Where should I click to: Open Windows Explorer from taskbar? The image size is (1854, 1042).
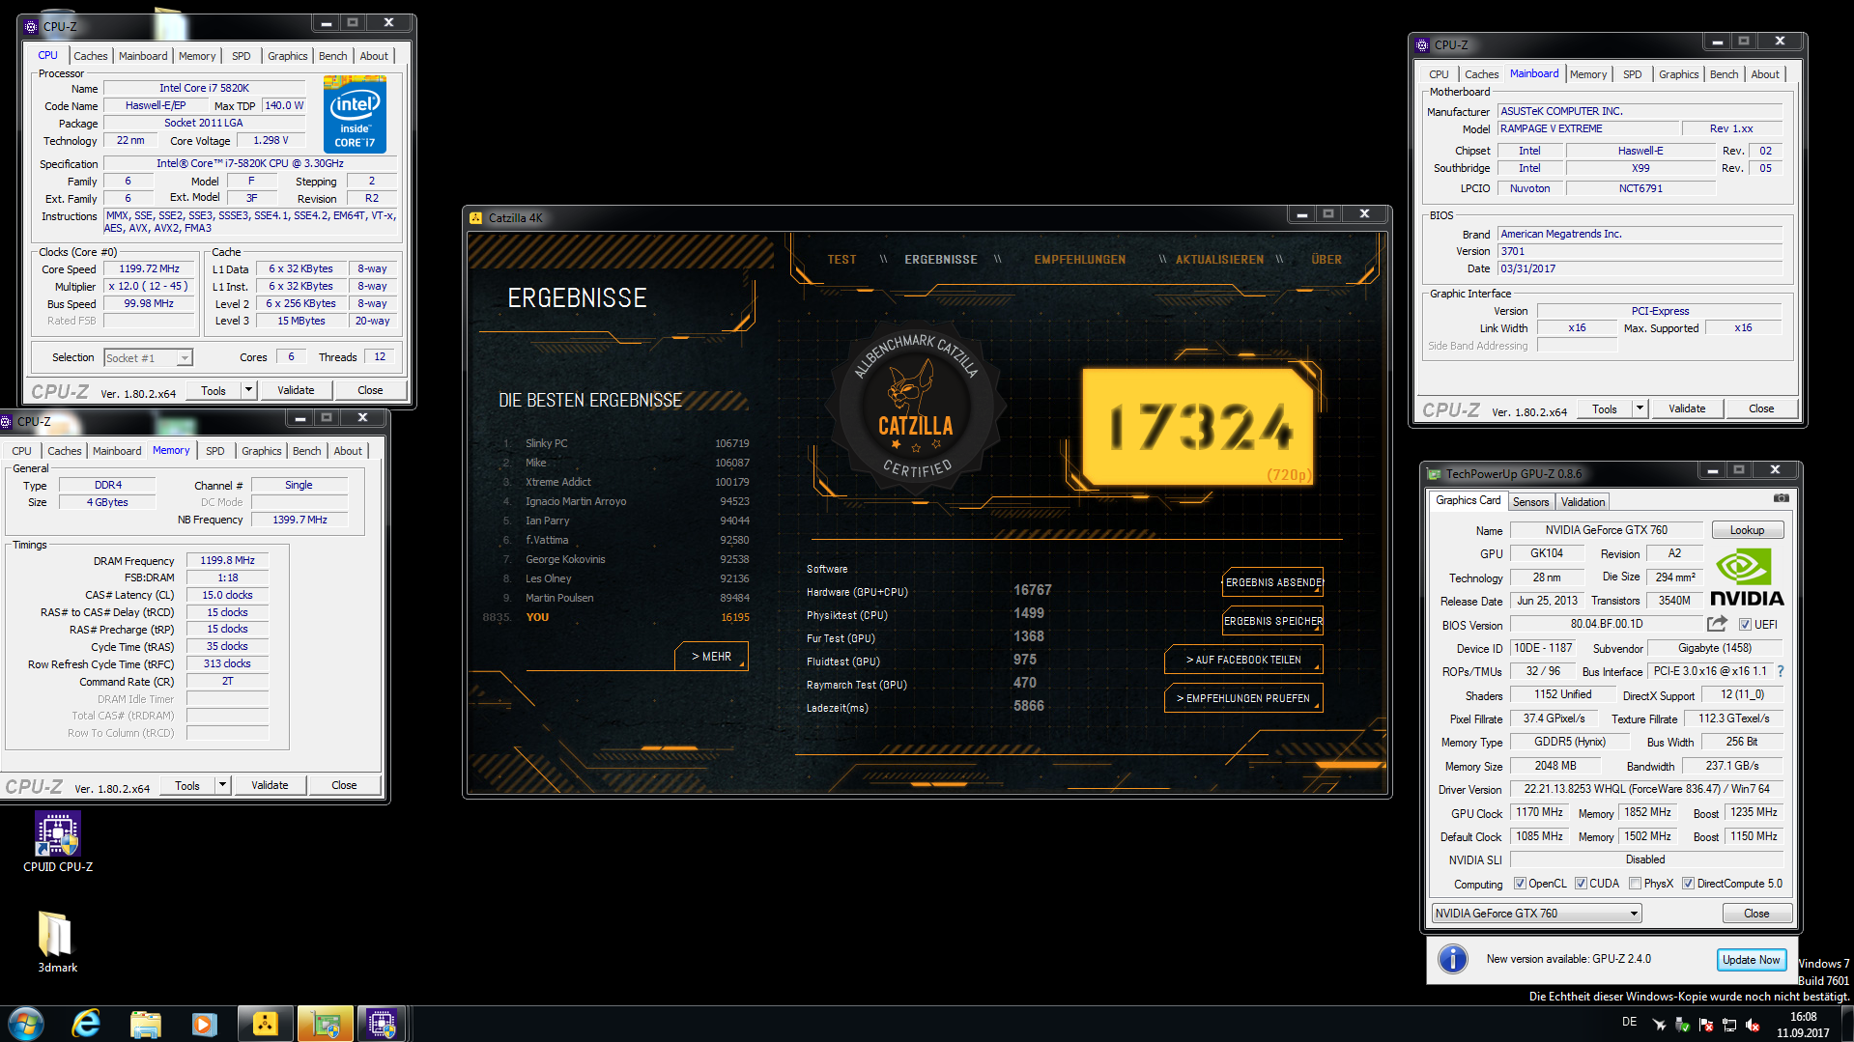[145, 1024]
